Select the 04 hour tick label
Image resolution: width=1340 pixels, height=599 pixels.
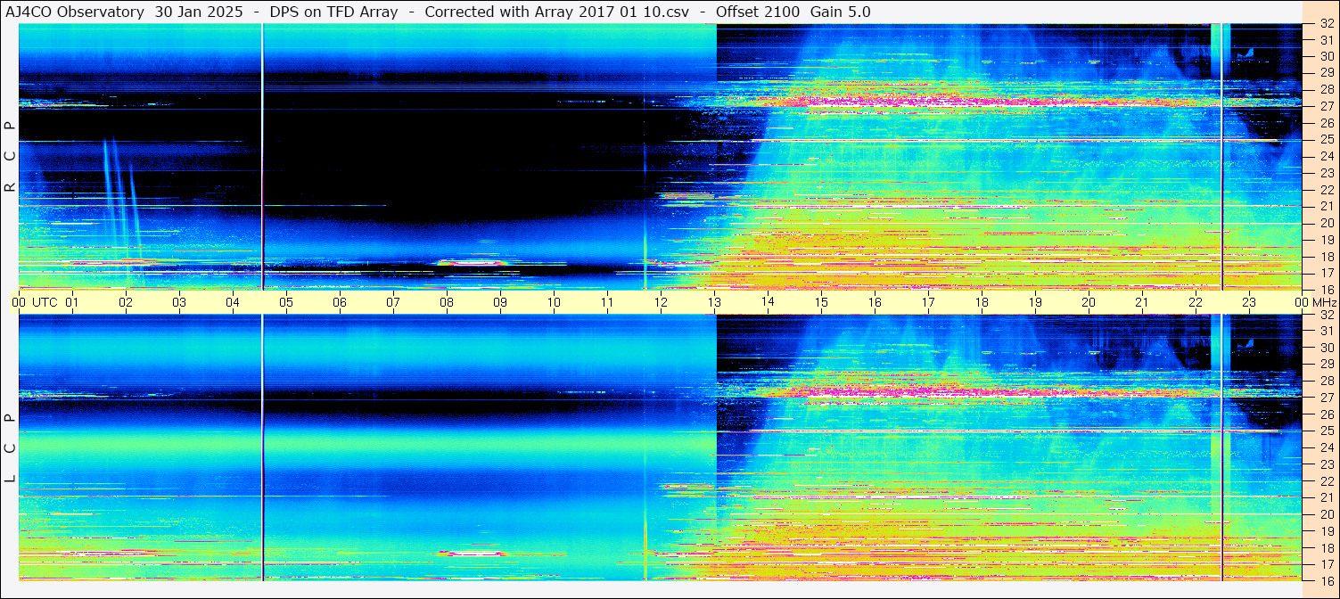233,302
